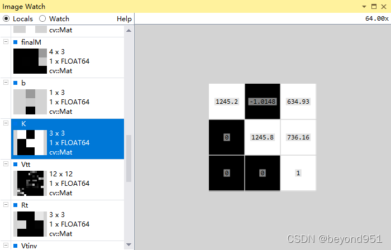
Task: Click the variable list scroll up arrow
Action: (128, 31)
